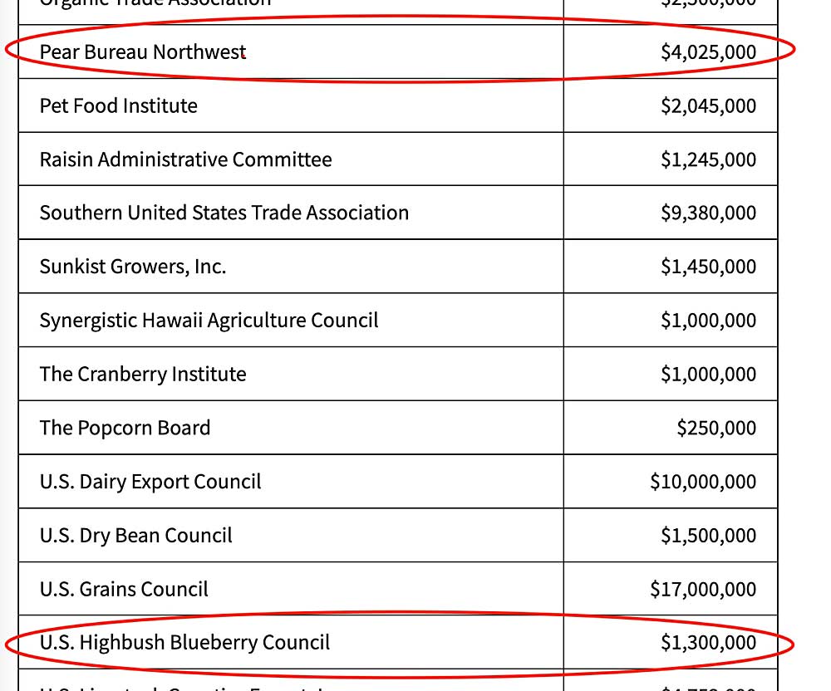Click the Pear Bureau Northwest cell
The width and height of the screenshot is (831, 691).
pyautogui.click(x=143, y=52)
